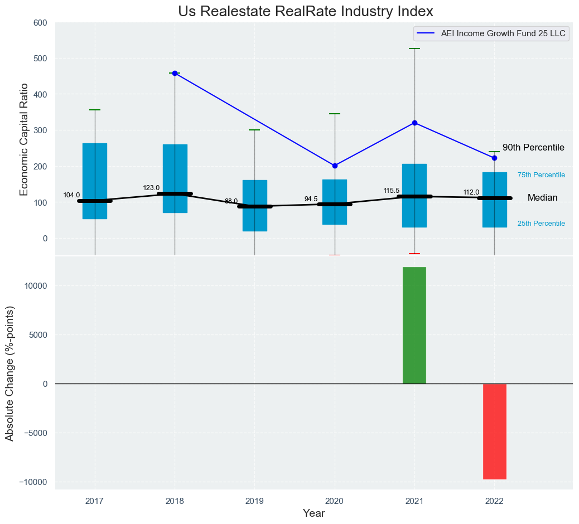Click the 115.5 median value label

click(x=391, y=191)
